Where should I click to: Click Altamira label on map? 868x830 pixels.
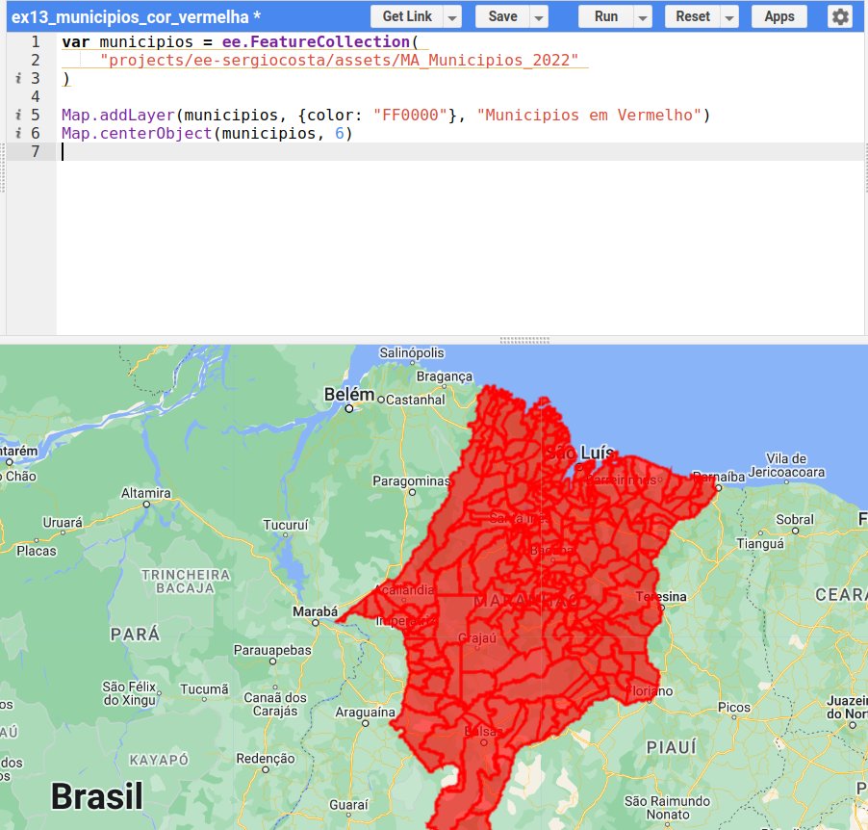pos(146,493)
